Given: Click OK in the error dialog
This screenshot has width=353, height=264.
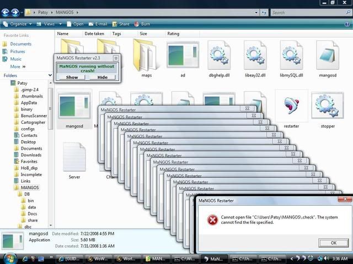Looking at the screenshot, I should click(x=333, y=243).
